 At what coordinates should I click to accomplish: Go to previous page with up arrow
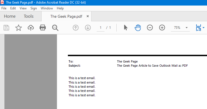tap(76, 28)
